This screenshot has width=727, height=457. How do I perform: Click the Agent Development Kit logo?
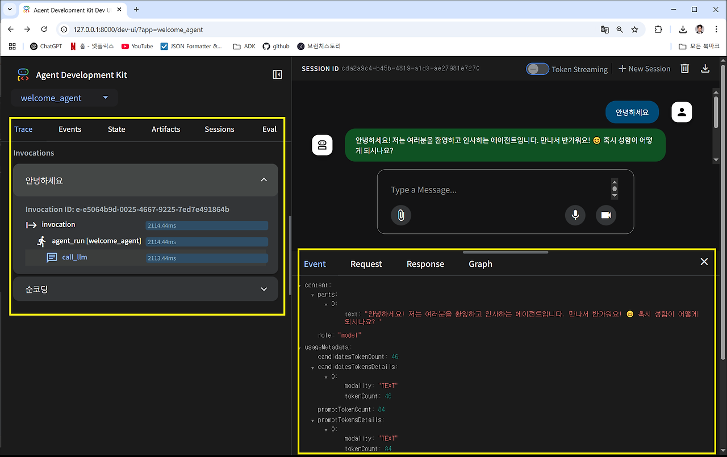(x=23, y=75)
